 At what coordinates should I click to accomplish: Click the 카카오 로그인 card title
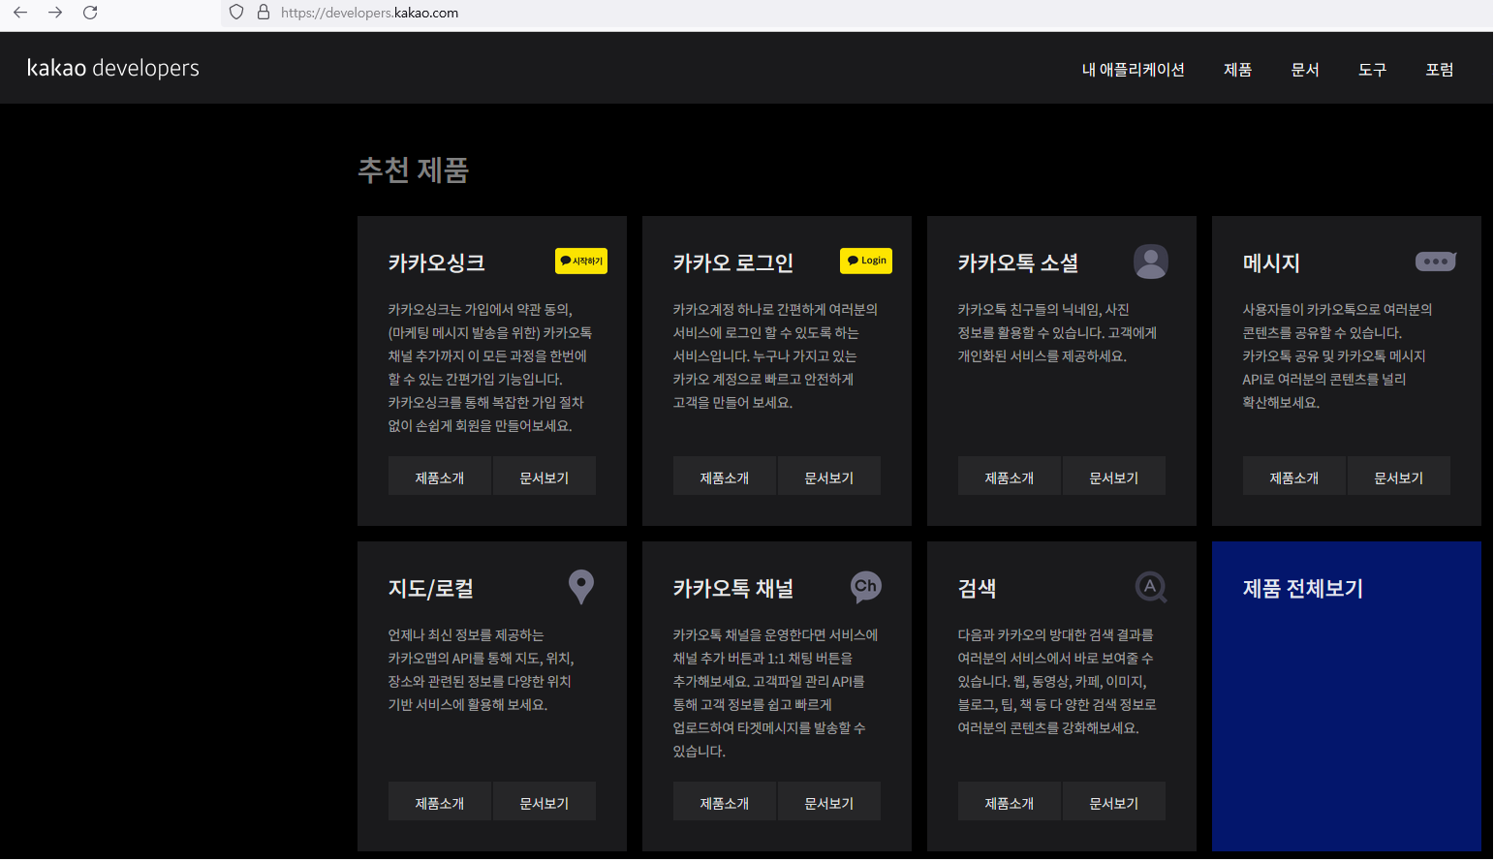(733, 262)
